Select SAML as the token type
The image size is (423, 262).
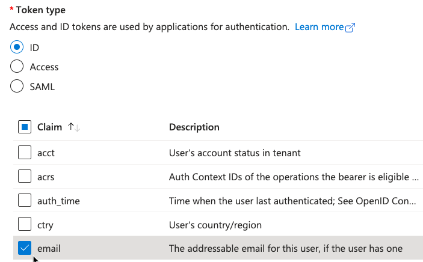click(17, 86)
